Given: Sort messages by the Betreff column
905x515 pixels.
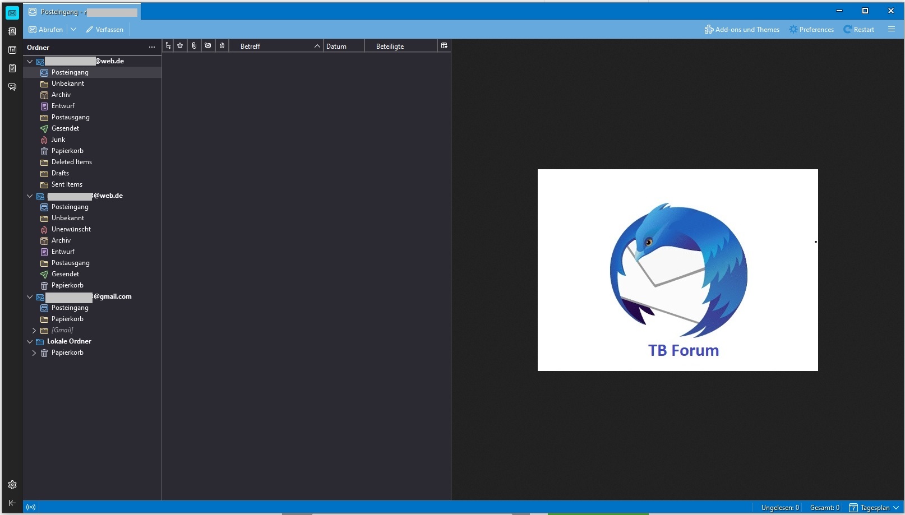Looking at the screenshot, I should (276, 46).
